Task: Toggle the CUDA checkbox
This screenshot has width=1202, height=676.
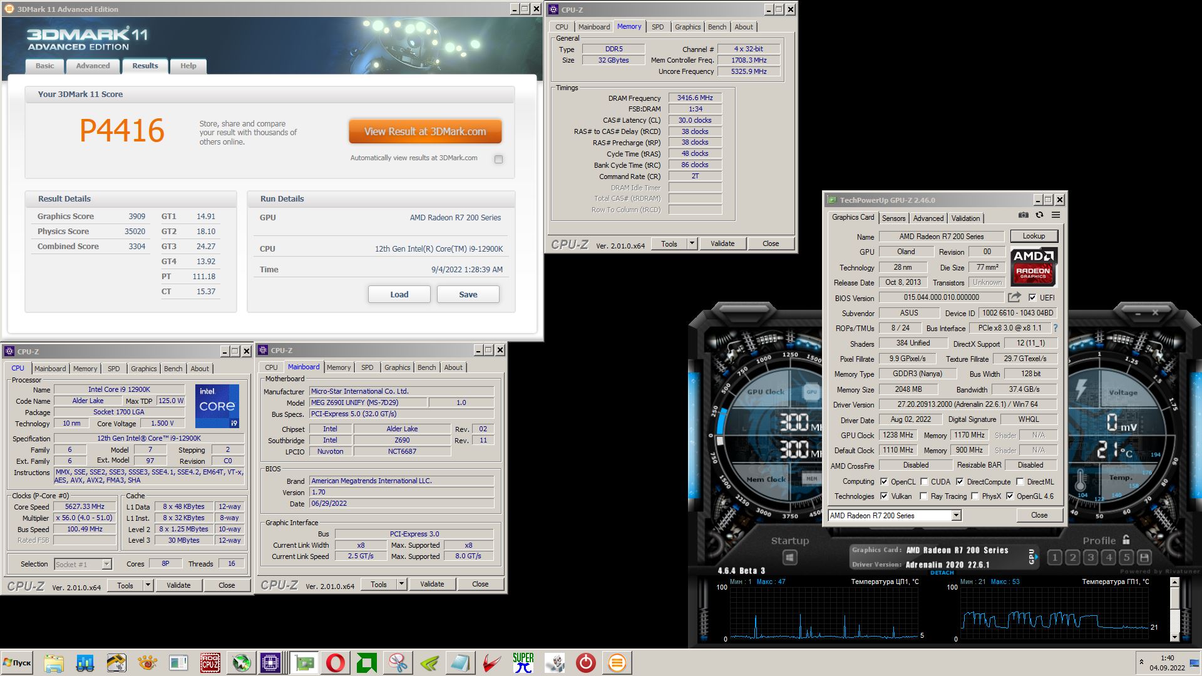Action: [924, 481]
